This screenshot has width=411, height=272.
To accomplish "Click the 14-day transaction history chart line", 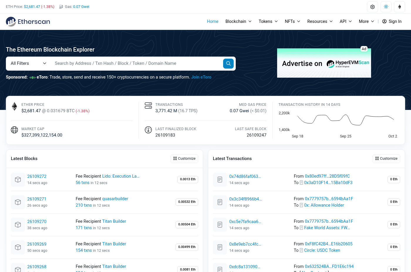I will tap(346, 119).
